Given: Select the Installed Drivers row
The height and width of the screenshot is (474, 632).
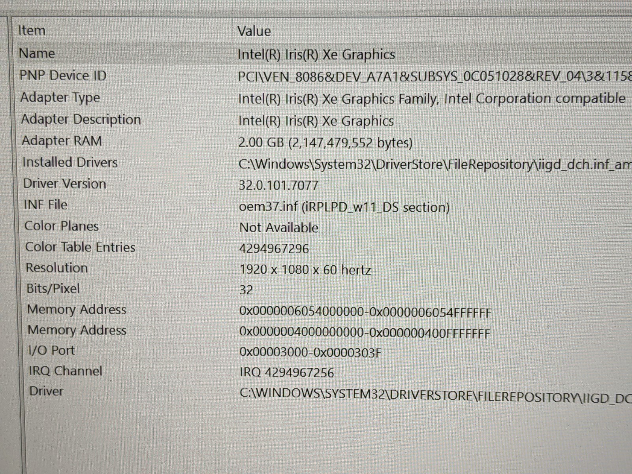Looking at the screenshot, I should point(70,162).
